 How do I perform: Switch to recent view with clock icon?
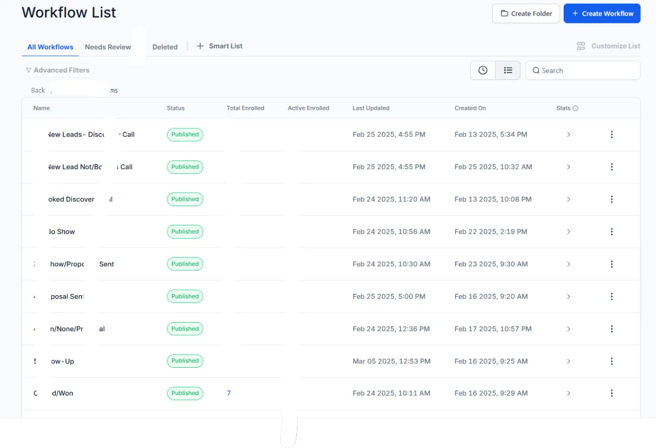(483, 70)
